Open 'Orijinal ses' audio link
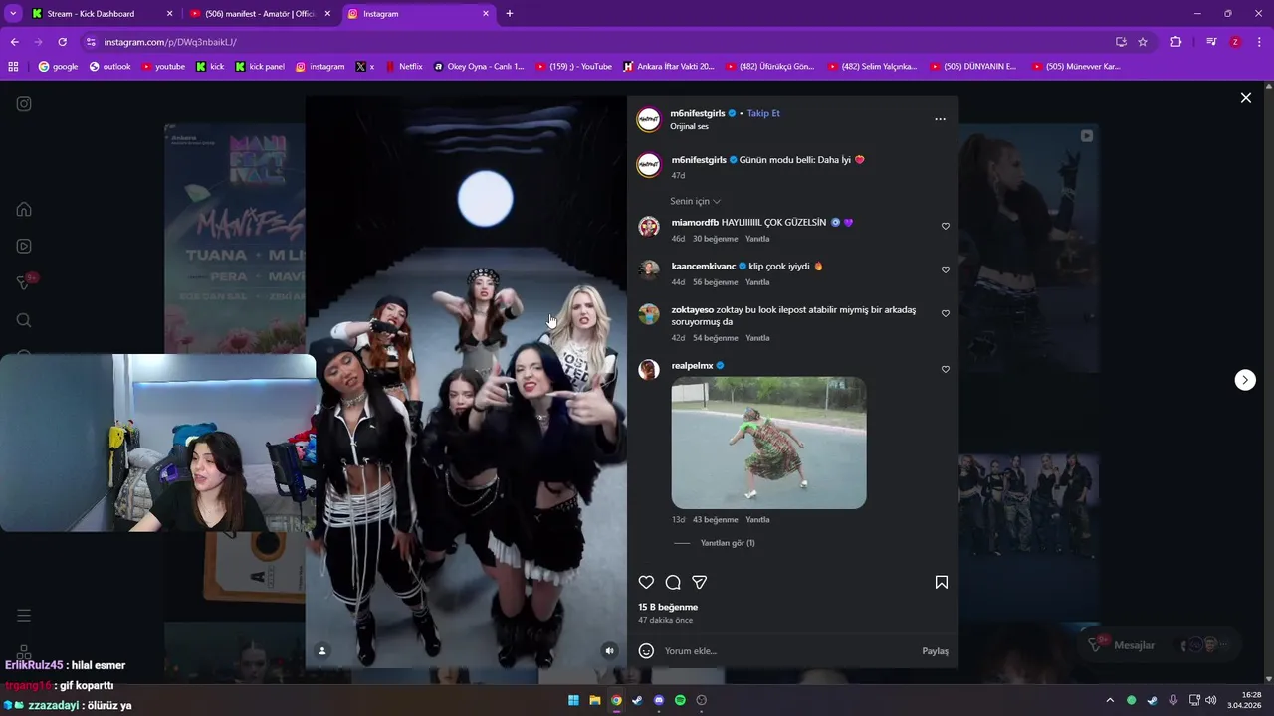1274x716 pixels. 689,127
